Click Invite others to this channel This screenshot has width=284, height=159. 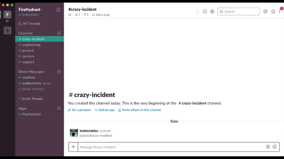coord(139,110)
